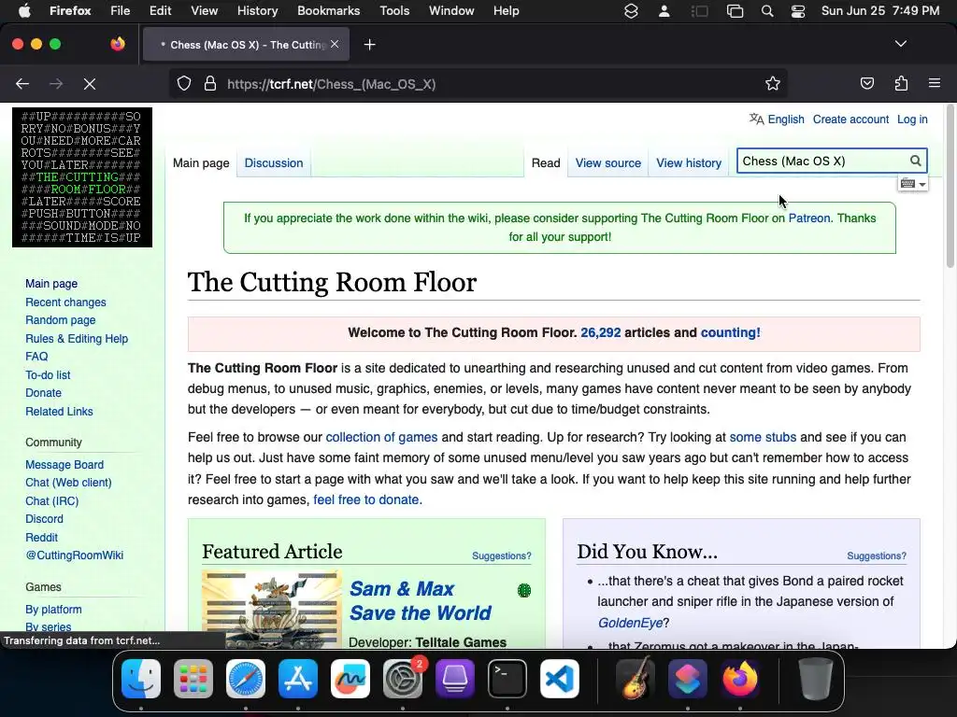Open the View history tab
The image size is (957, 717).
pyautogui.click(x=689, y=163)
